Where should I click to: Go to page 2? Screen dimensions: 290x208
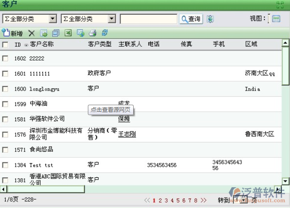(160, 200)
